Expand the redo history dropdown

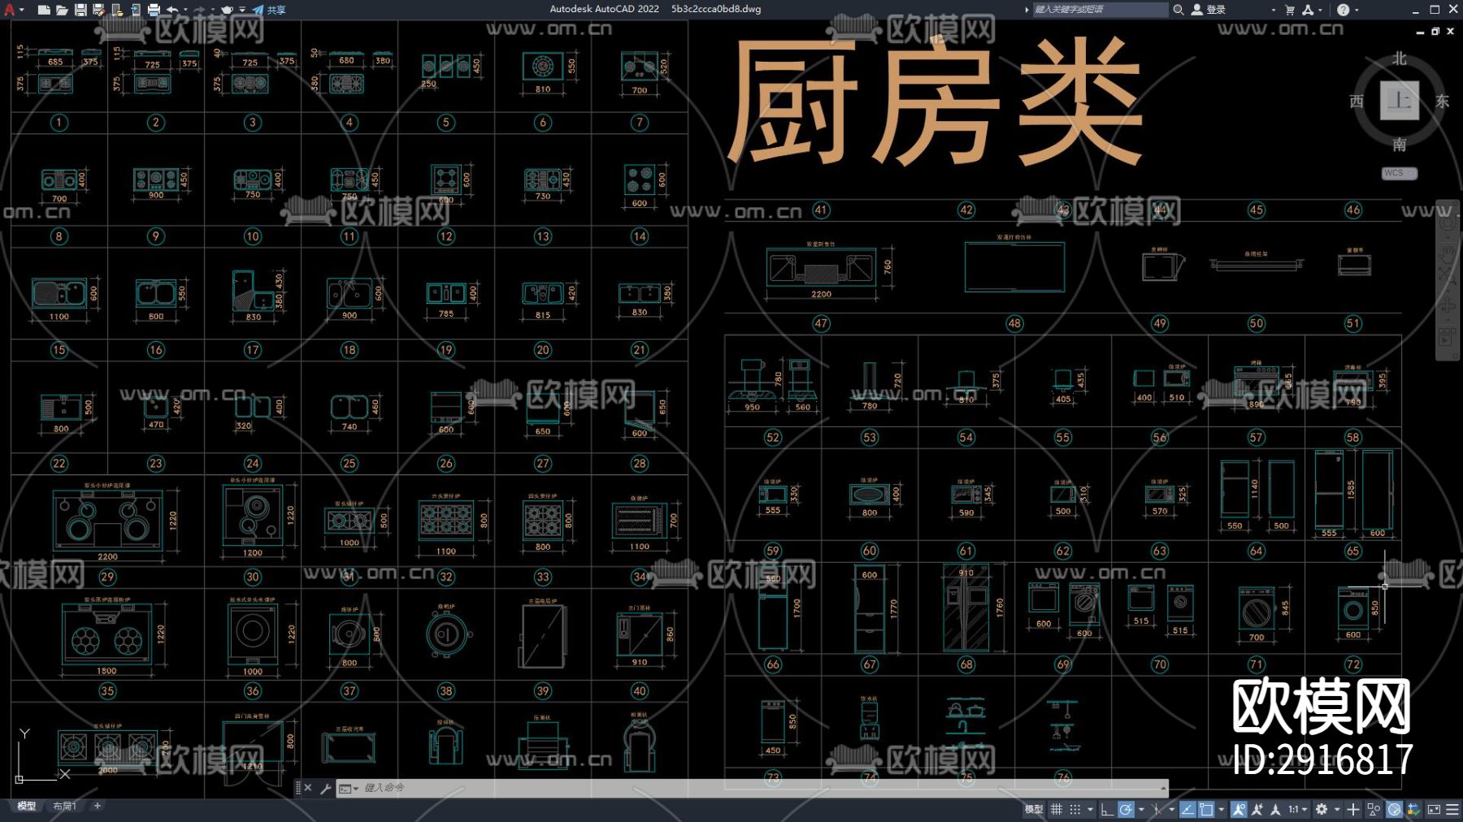(214, 10)
